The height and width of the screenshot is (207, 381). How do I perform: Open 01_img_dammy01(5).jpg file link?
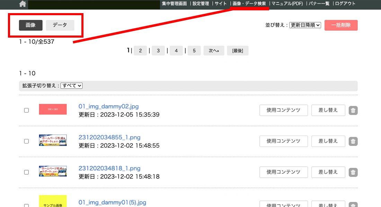click(x=112, y=203)
